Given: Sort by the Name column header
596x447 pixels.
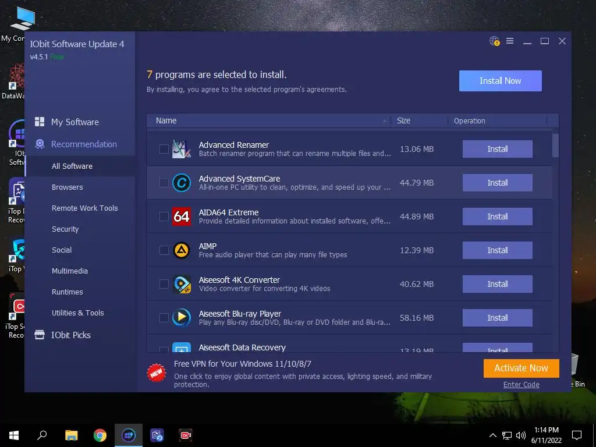Looking at the screenshot, I should click(269, 120).
